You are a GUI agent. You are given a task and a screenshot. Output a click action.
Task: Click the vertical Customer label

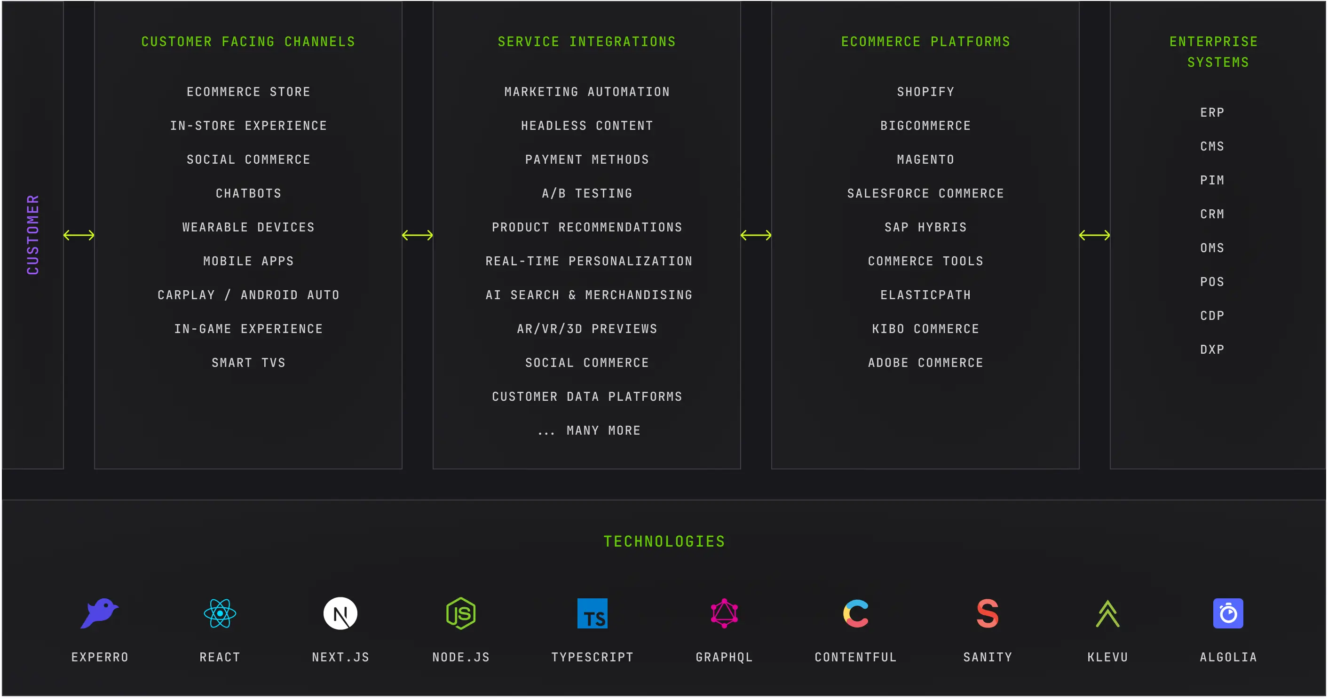[33, 235]
